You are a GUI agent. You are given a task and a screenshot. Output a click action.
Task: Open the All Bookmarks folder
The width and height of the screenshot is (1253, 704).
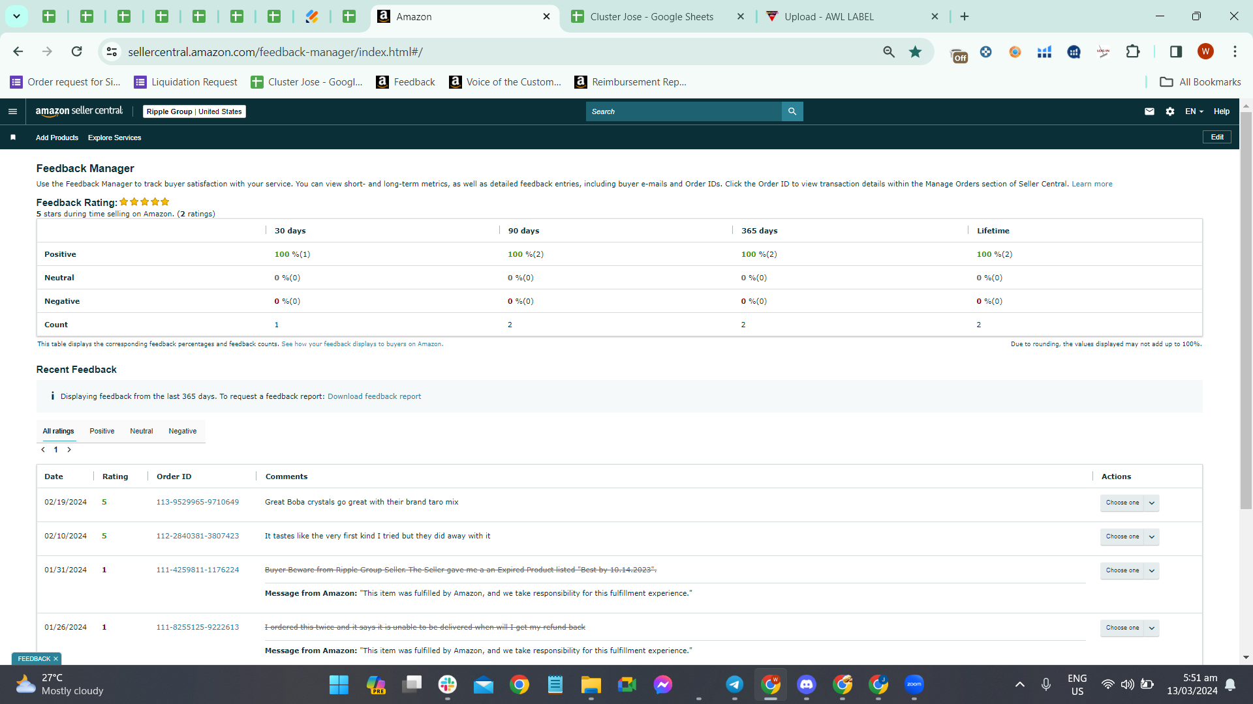point(1200,81)
